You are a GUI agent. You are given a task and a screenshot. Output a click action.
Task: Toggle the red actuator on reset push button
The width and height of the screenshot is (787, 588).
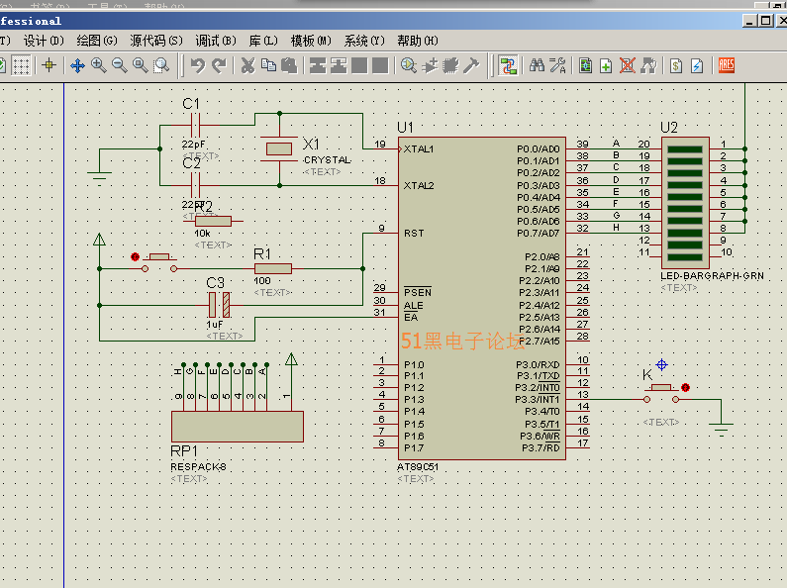pyautogui.click(x=135, y=256)
